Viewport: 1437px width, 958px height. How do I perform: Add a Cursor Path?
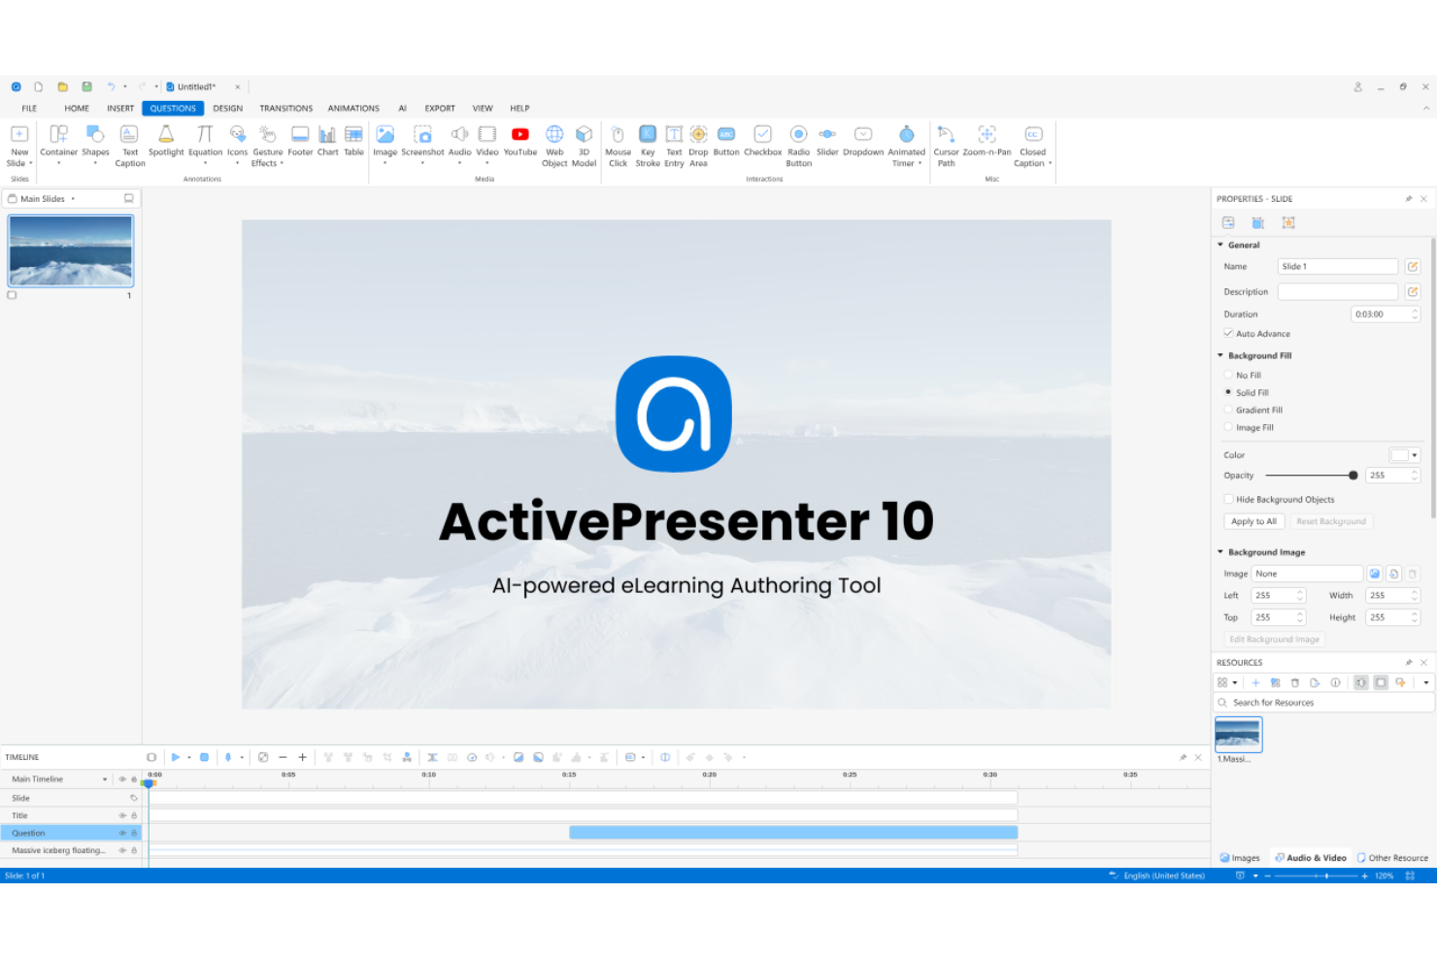pyautogui.click(x=946, y=146)
